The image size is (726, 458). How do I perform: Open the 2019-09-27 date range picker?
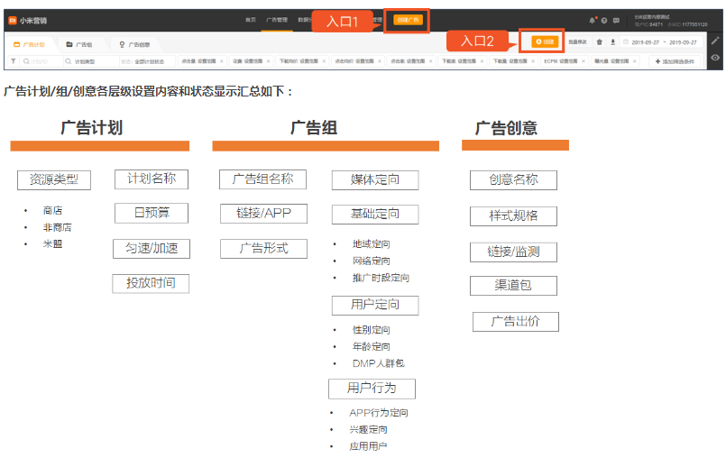click(664, 42)
